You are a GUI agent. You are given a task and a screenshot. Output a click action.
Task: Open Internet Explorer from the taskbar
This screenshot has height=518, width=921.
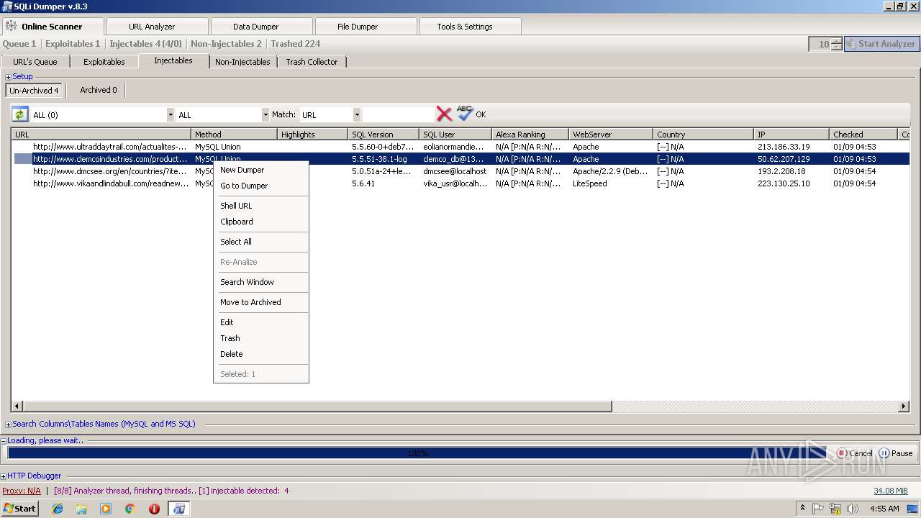tap(58, 509)
